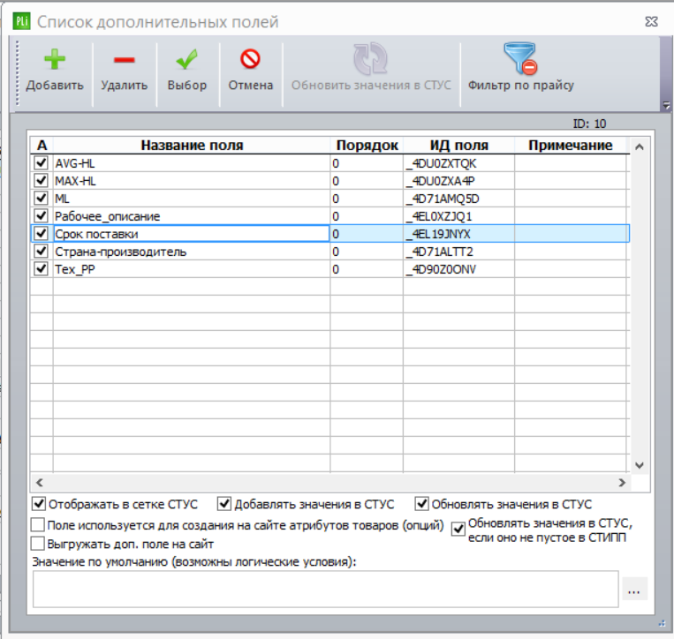Click the ID: 10 label
The width and height of the screenshot is (674, 639).
coord(589,124)
